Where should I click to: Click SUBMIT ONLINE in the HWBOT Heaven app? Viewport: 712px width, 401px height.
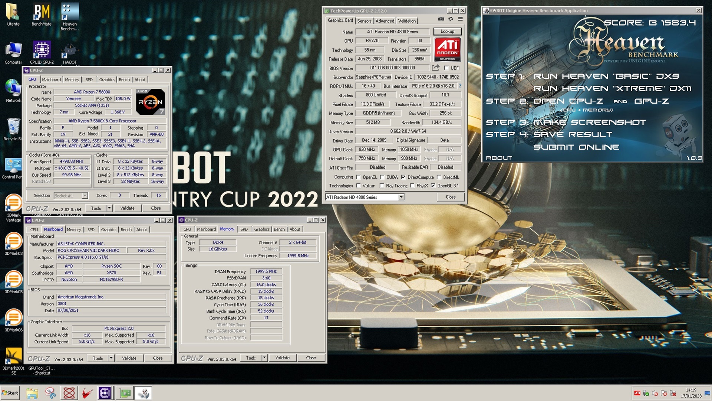pyautogui.click(x=576, y=147)
